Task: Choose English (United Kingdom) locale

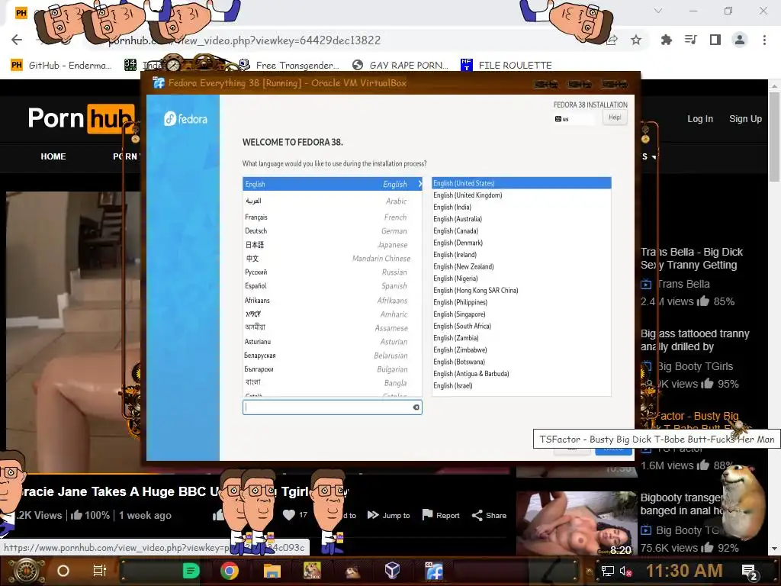Action: pyautogui.click(x=522, y=195)
